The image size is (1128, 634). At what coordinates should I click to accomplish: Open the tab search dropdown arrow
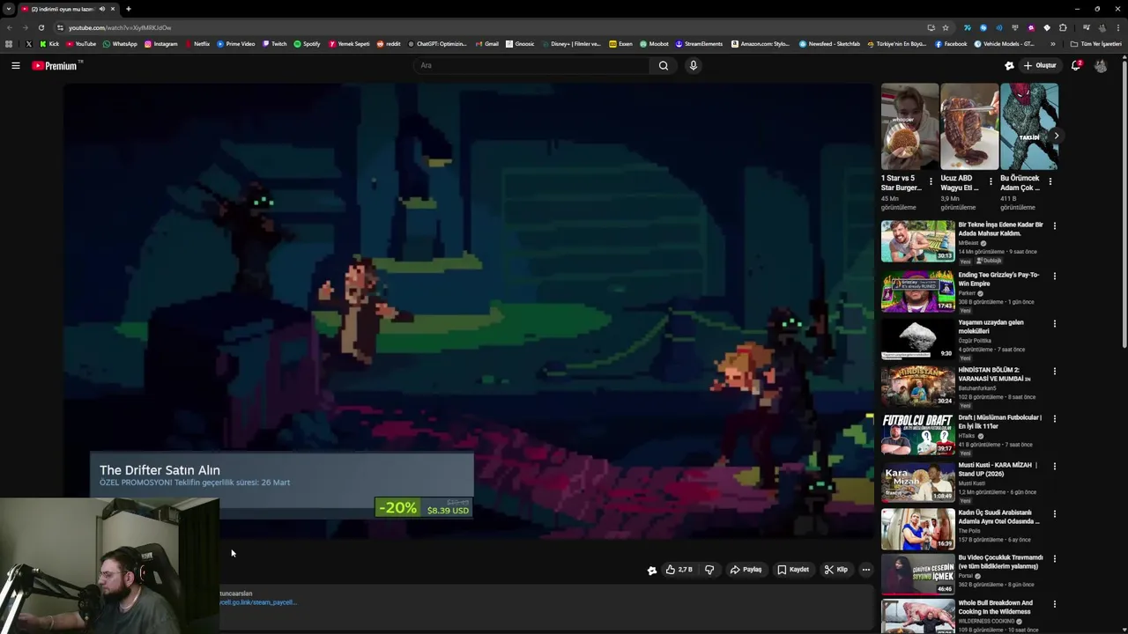(x=8, y=9)
